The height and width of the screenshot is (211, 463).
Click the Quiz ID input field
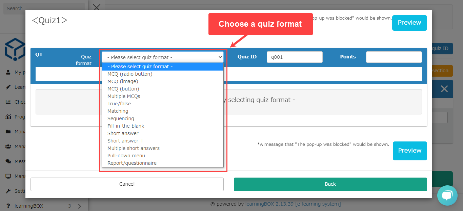(x=294, y=57)
